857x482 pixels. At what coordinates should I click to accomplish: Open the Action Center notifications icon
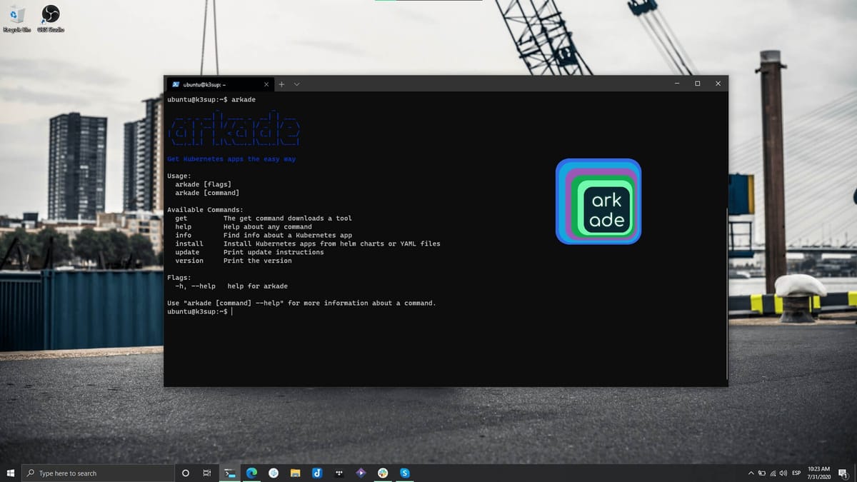[843, 473]
